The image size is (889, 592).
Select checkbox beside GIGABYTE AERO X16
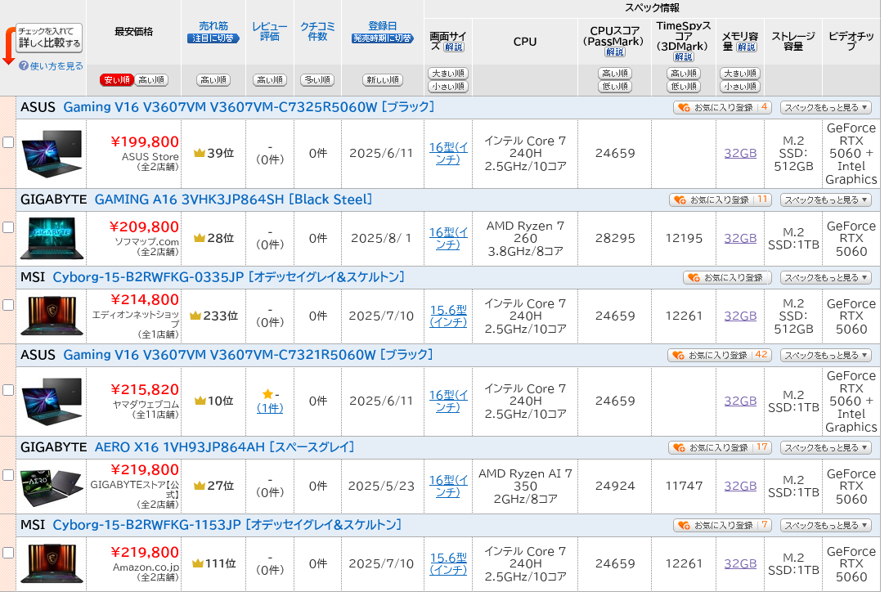click(x=8, y=475)
